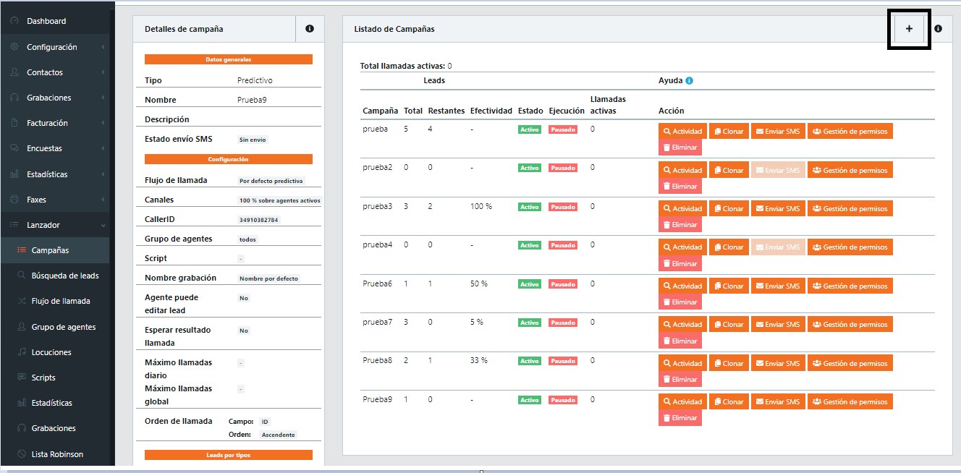The image size is (961, 473).
Task: Open Locuciones in the sidebar
Action: 51,352
